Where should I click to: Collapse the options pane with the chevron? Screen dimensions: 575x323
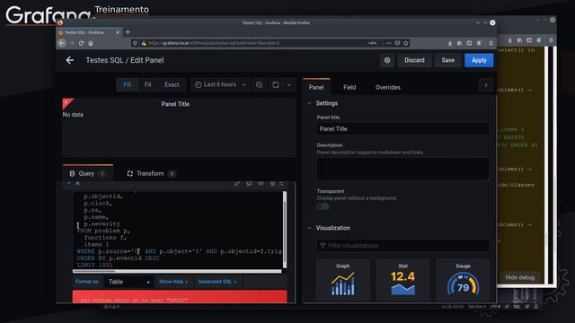click(x=486, y=85)
